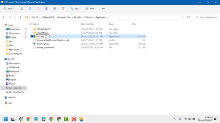Click the Search Application box
The height and width of the screenshot is (123, 220).
pyautogui.click(x=206, y=17)
